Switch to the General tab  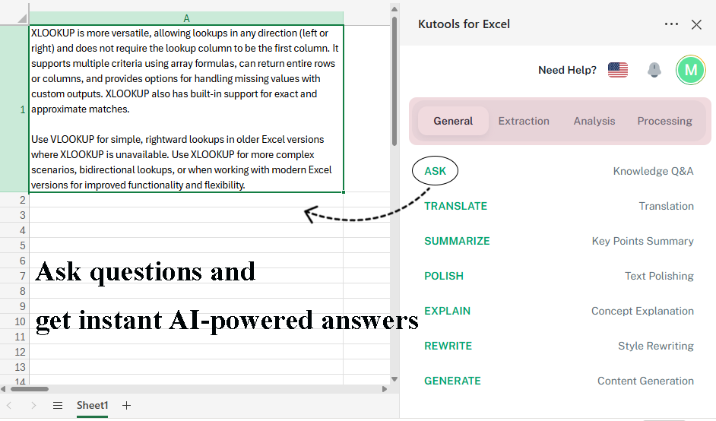click(x=453, y=121)
